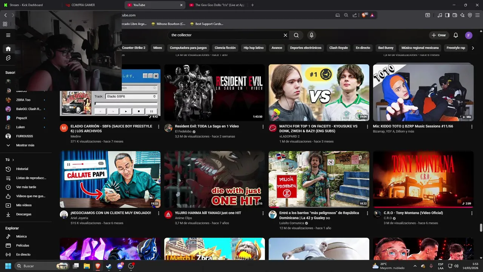Open Brave VPN shield icon
The width and height of the screenshot is (483, 272).
click(470, 15)
